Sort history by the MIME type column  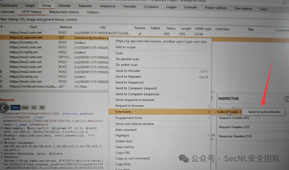203,29
